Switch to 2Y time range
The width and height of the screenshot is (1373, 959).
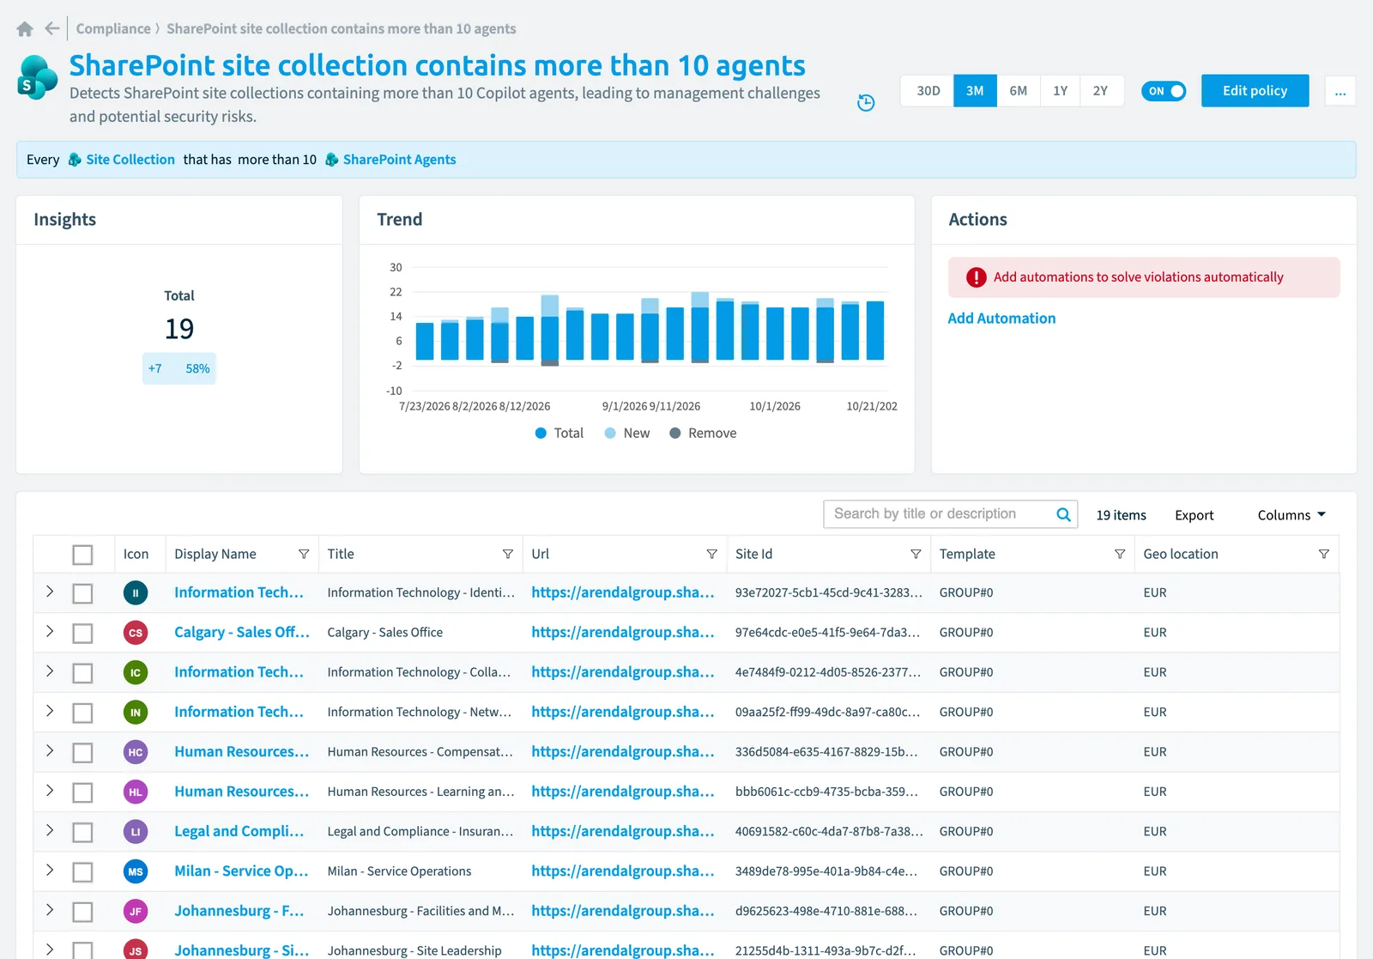pos(1100,91)
